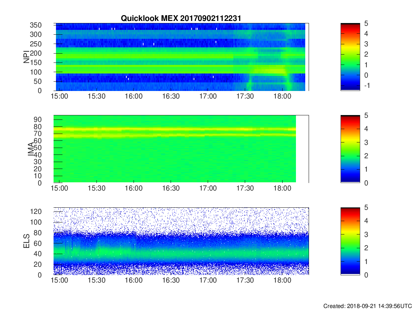Click the 17:00 time tick under IMA plot
The width and height of the screenshot is (412, 309).
pyautogui.click(x=208, y=189)
